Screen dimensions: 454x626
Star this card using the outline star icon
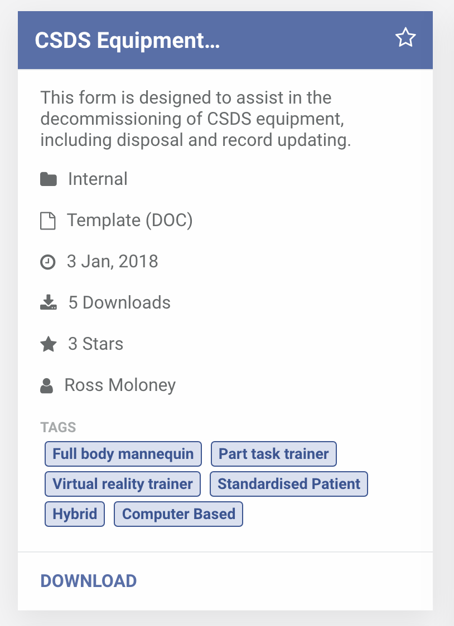405,37
